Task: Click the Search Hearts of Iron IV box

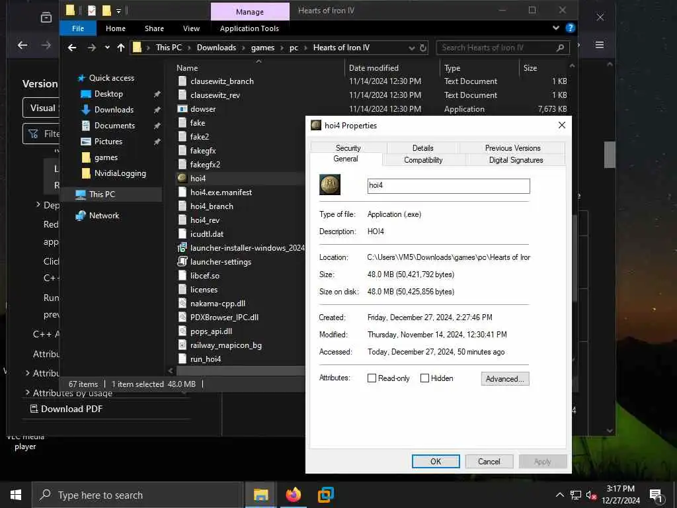Action: 502,48
